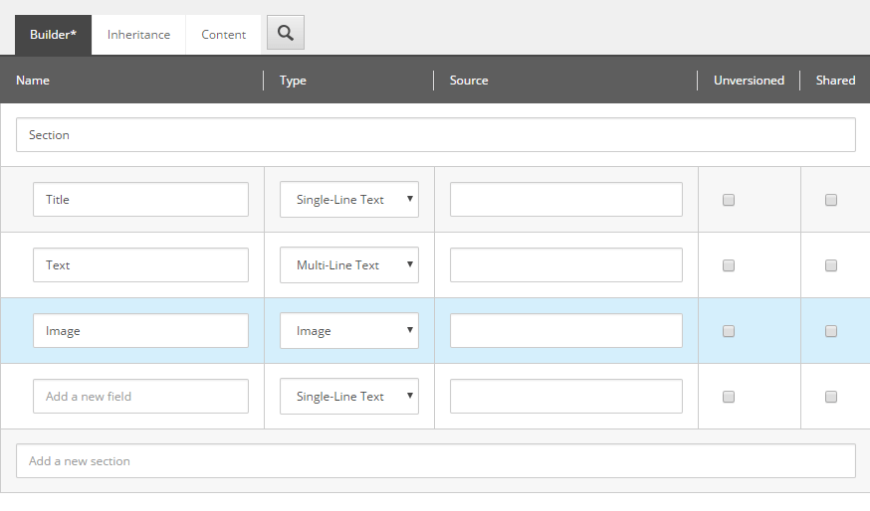Tick Unversioned checkbox in Image row

pos(729,331)
